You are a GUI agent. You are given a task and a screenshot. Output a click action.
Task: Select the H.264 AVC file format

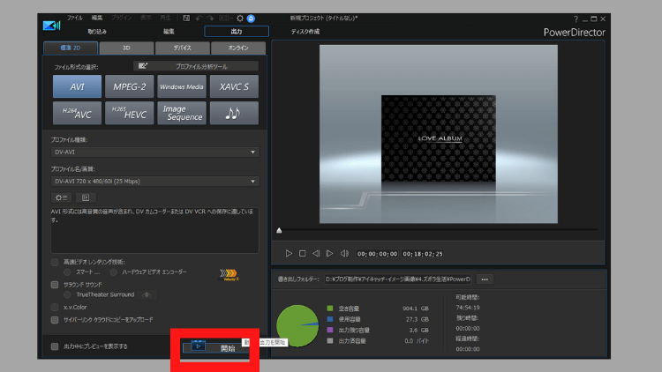[x=76, y=113]
